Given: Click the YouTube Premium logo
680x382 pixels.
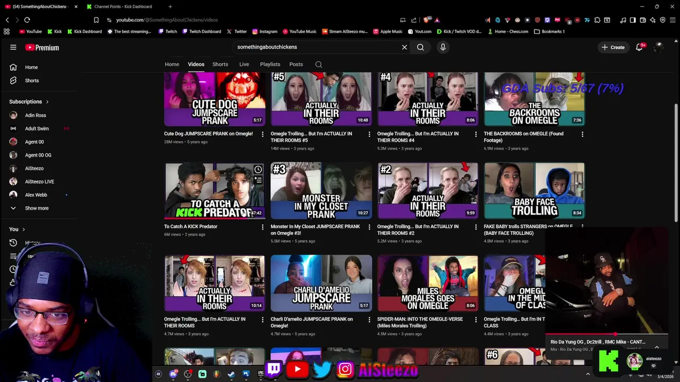Looking at the screenshot, I should pos(42,47).
